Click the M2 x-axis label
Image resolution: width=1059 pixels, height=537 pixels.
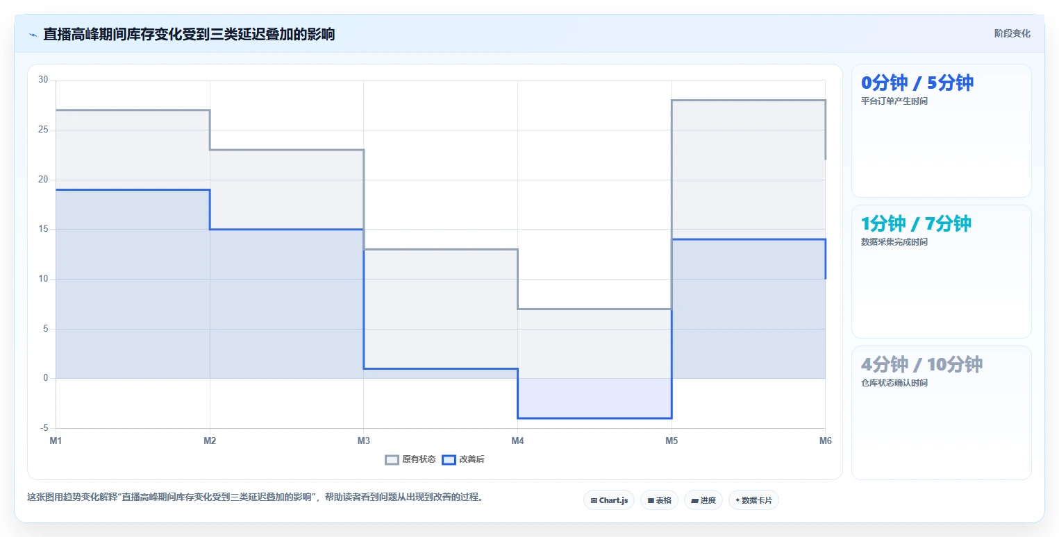pos(210,441)
